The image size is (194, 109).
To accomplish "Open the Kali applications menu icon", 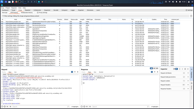I will (x=2, y=2).
